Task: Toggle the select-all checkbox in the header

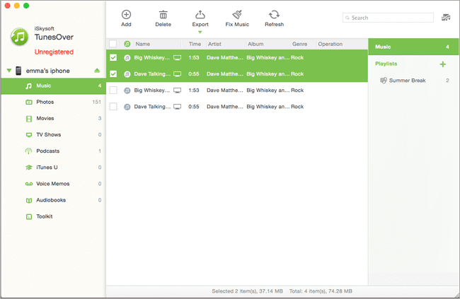Action: point(113,44)
